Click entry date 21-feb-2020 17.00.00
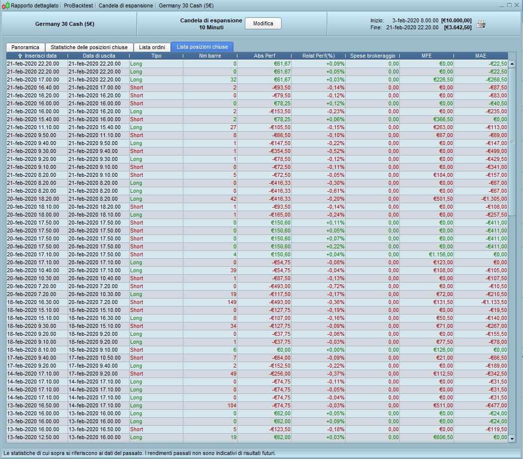Screen dimensions: 523x459 pos(33,79)
